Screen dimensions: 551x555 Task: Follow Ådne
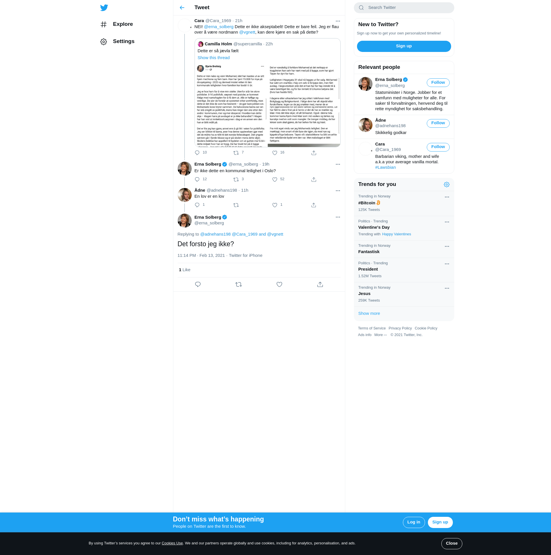(438, 123)
